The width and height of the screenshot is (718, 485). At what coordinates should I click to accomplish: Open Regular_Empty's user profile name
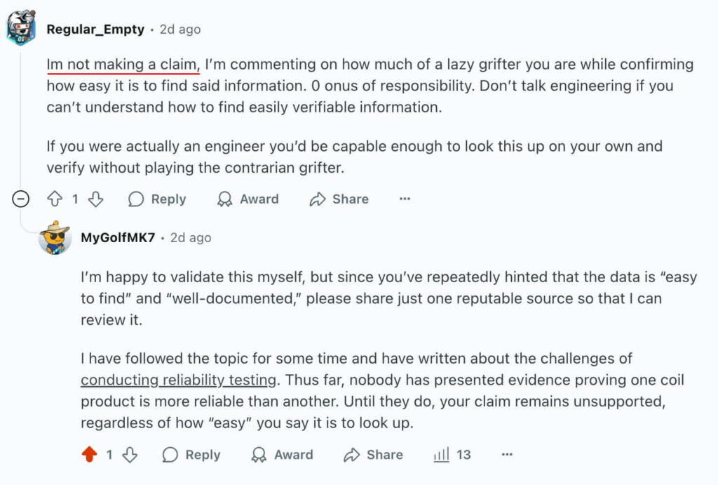pyautogui.click(x=95, y=29)
